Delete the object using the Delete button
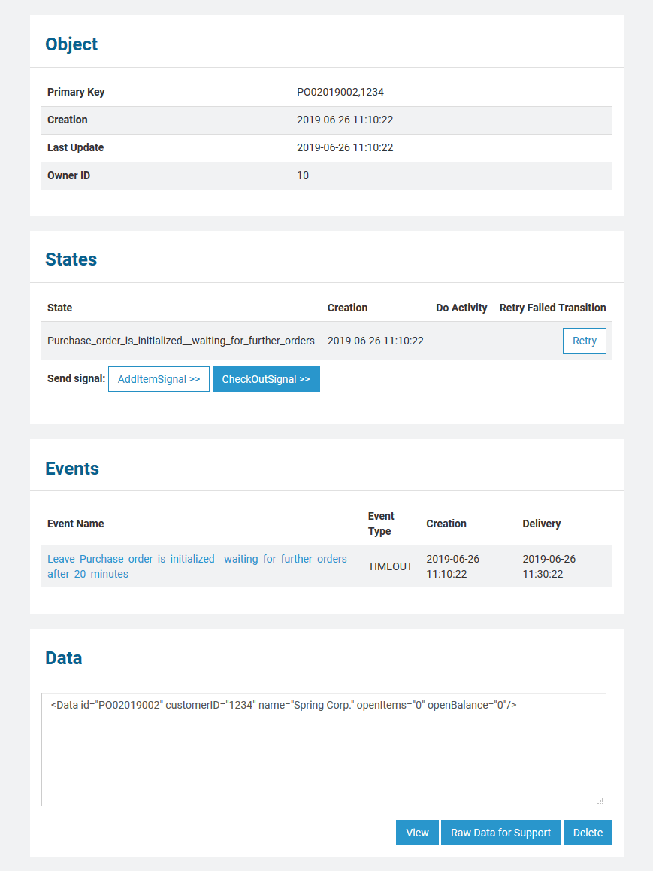Viewport: 653px width, 871px height. pos(588,832)
